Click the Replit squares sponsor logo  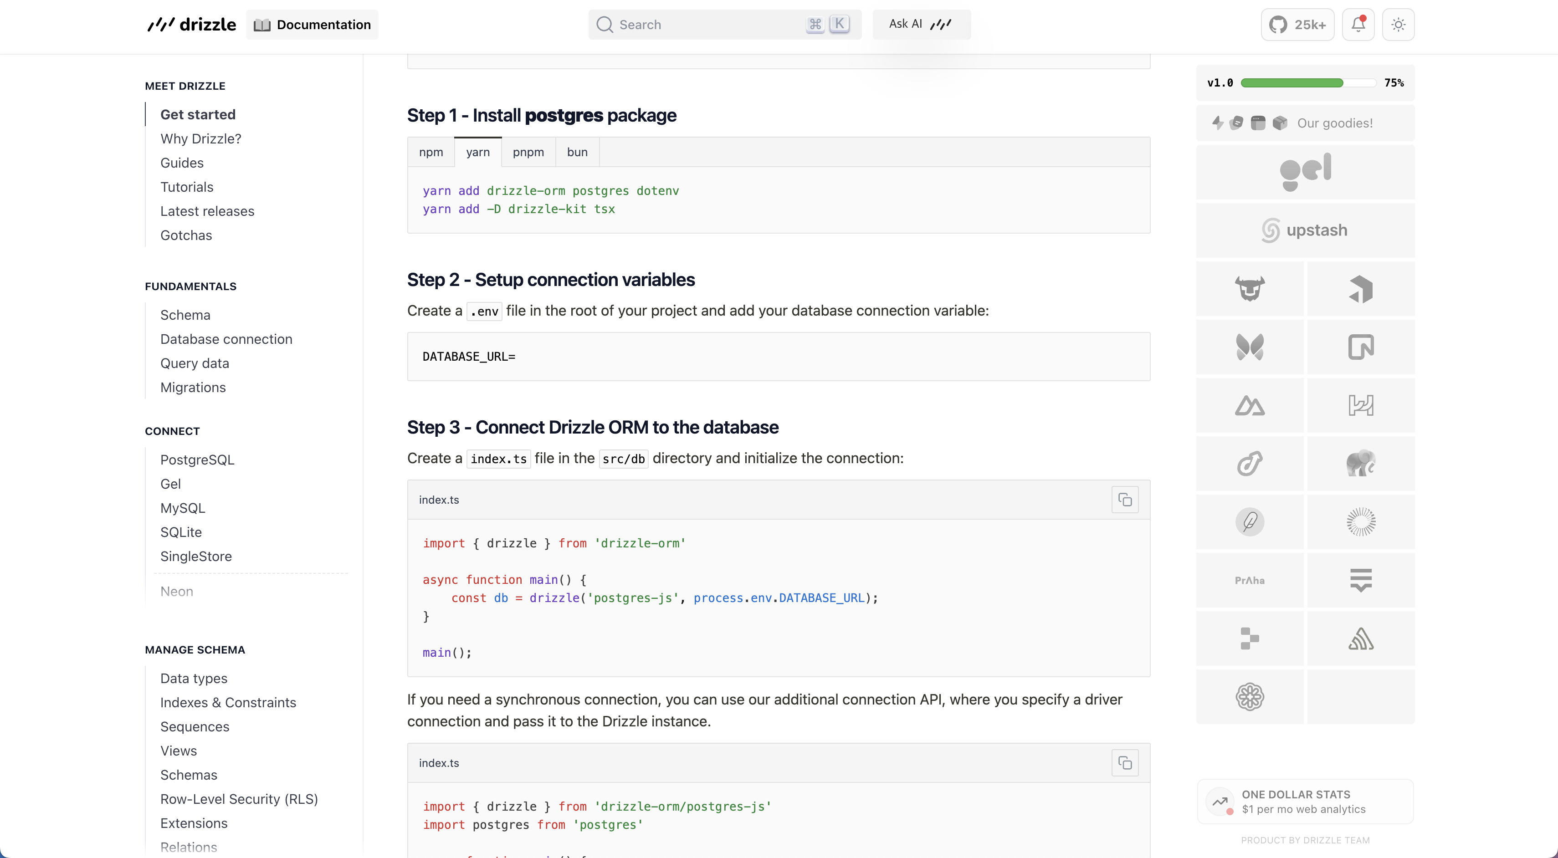click(1250, 638)
